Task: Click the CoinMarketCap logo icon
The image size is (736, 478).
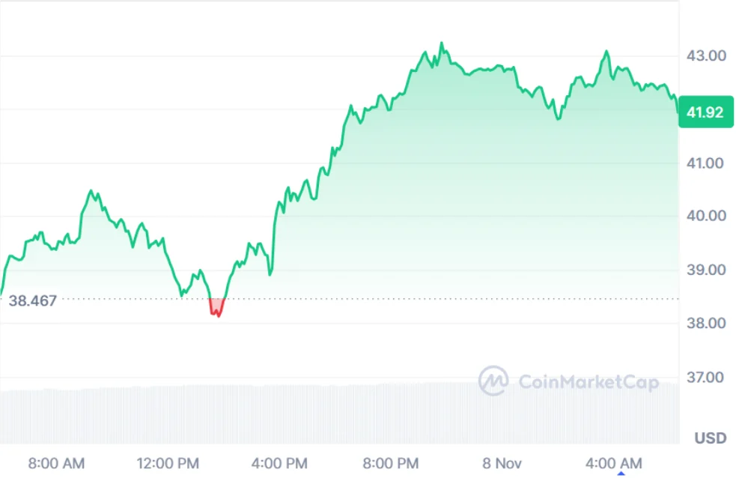Action: (493, 381)
